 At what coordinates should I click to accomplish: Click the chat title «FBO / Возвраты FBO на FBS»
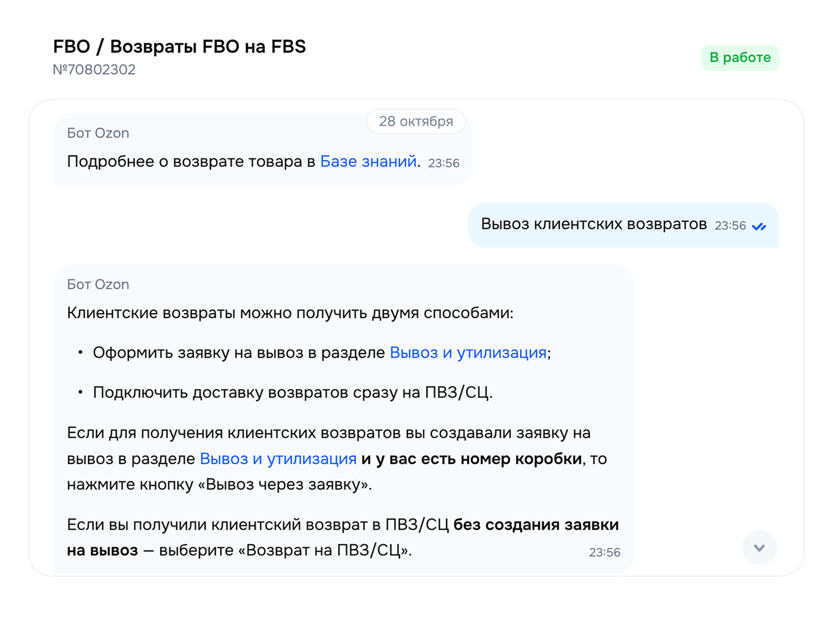point(180,46)
